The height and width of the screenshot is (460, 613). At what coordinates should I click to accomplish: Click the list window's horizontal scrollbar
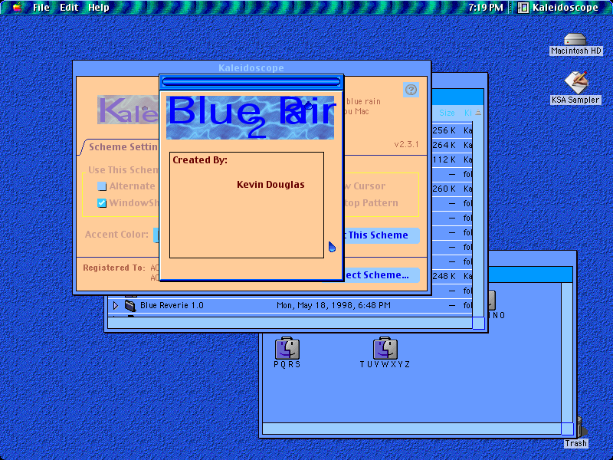(x=290, y=323)
